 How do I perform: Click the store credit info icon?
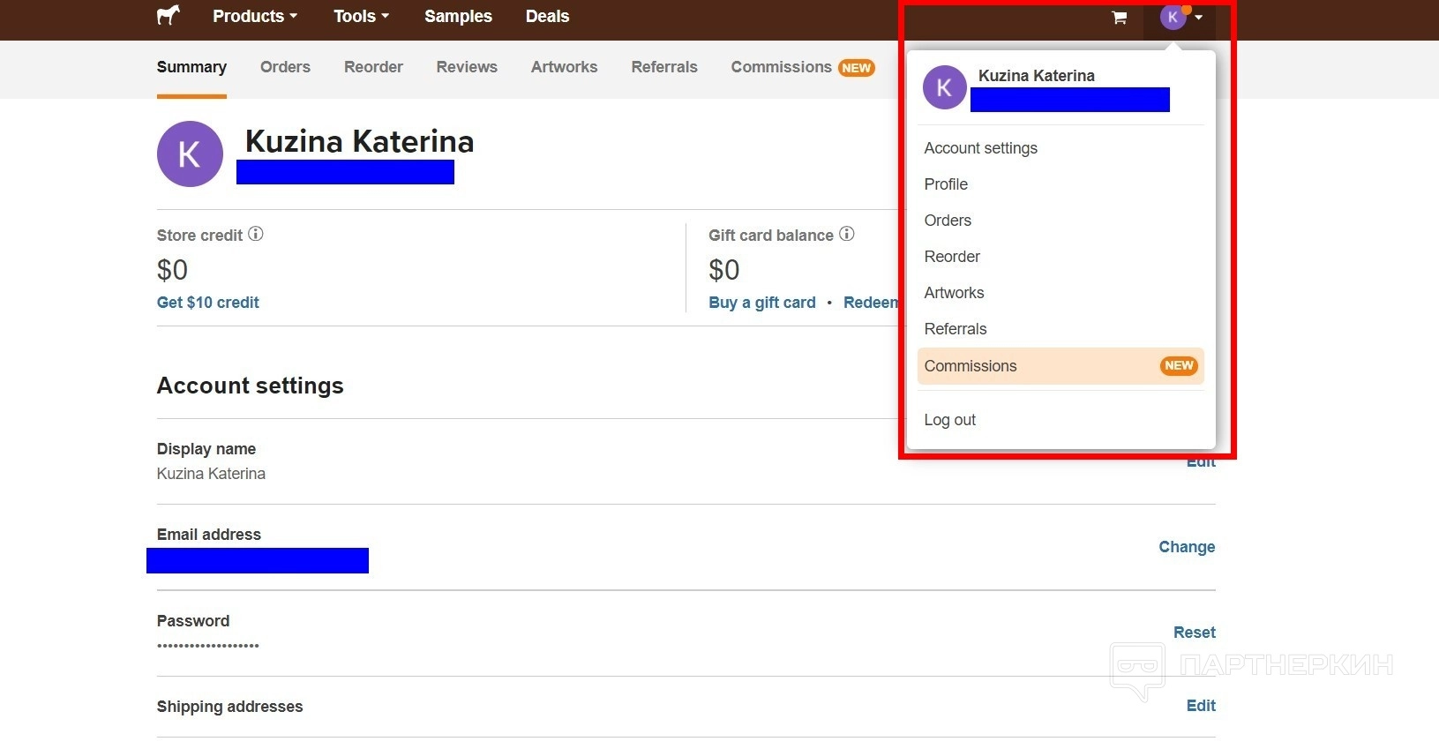256,234
